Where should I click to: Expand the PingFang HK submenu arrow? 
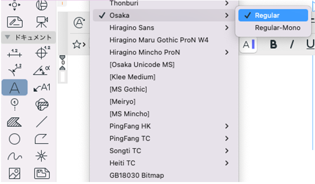click(x=227, y=126)
